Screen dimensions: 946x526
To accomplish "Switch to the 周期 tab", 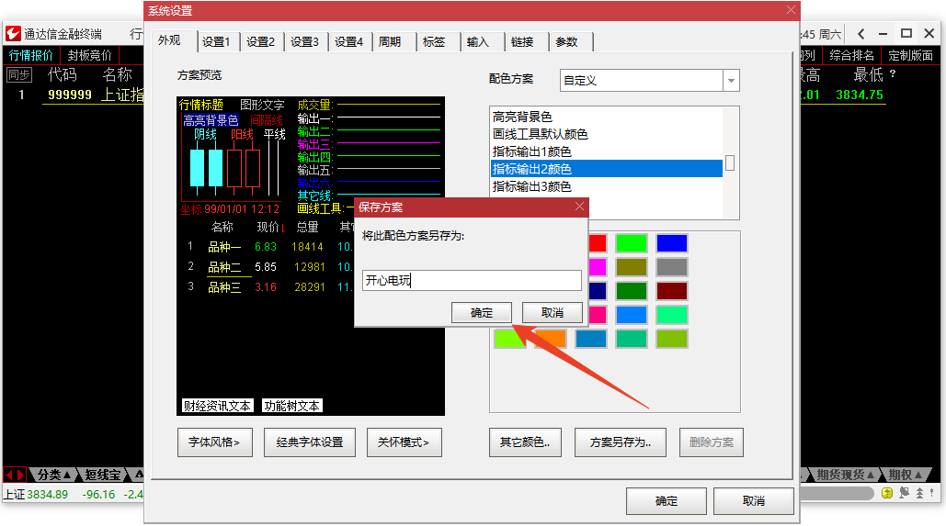I will coord(390,41).
